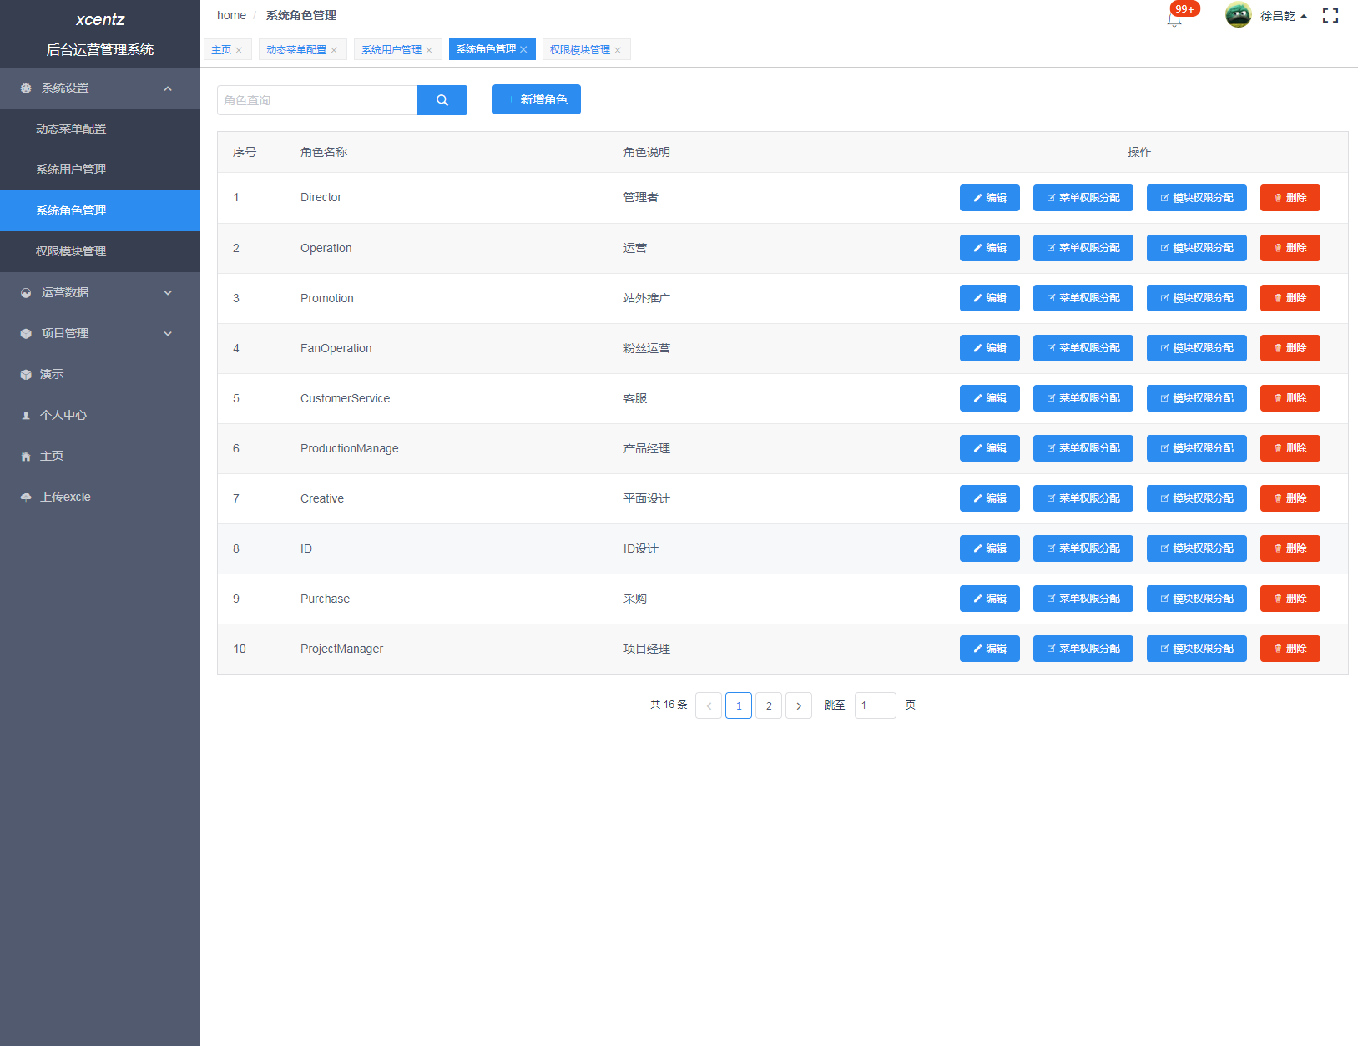Delete the Promotion role
The image size is (1358, 1046).
coord(1290,298)
